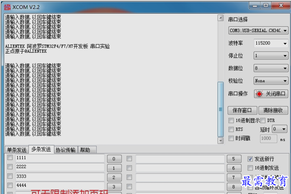Image resolution: width=291 pixels, height=194 pixels.
Task: Check the box beside the 1111 entry
Action: tap(10, 157)
